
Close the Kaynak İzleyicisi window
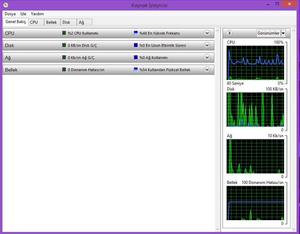pos(289,4)
